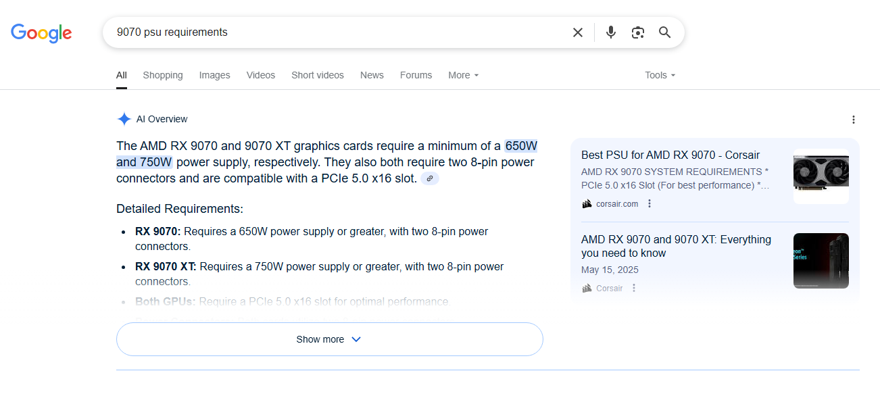The image size is (880, 396).
Task: Click the highlighted 650W and 750W text
Action: 327,154
